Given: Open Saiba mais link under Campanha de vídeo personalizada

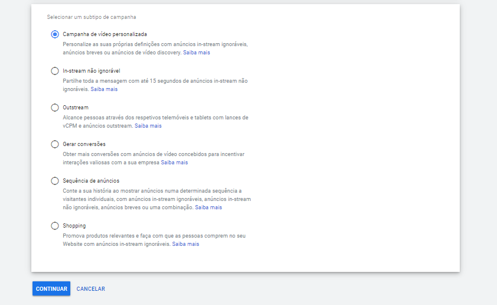Looking at the screenshot, I should pyautogui.click(x=197, y=53).
